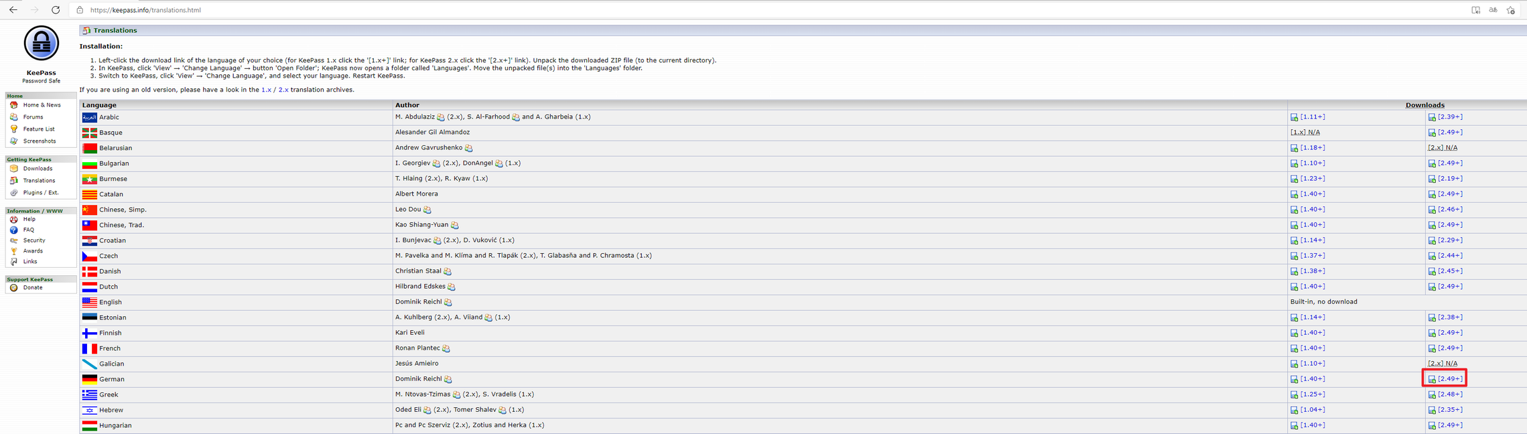Viewport: 1527px width, 434px height.
Task: Click the Security key icon
Action: point(13,240)
